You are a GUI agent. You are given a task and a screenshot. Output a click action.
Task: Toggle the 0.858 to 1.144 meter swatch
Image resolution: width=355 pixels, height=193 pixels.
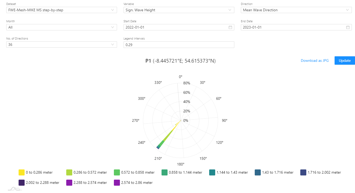(165, 172)
